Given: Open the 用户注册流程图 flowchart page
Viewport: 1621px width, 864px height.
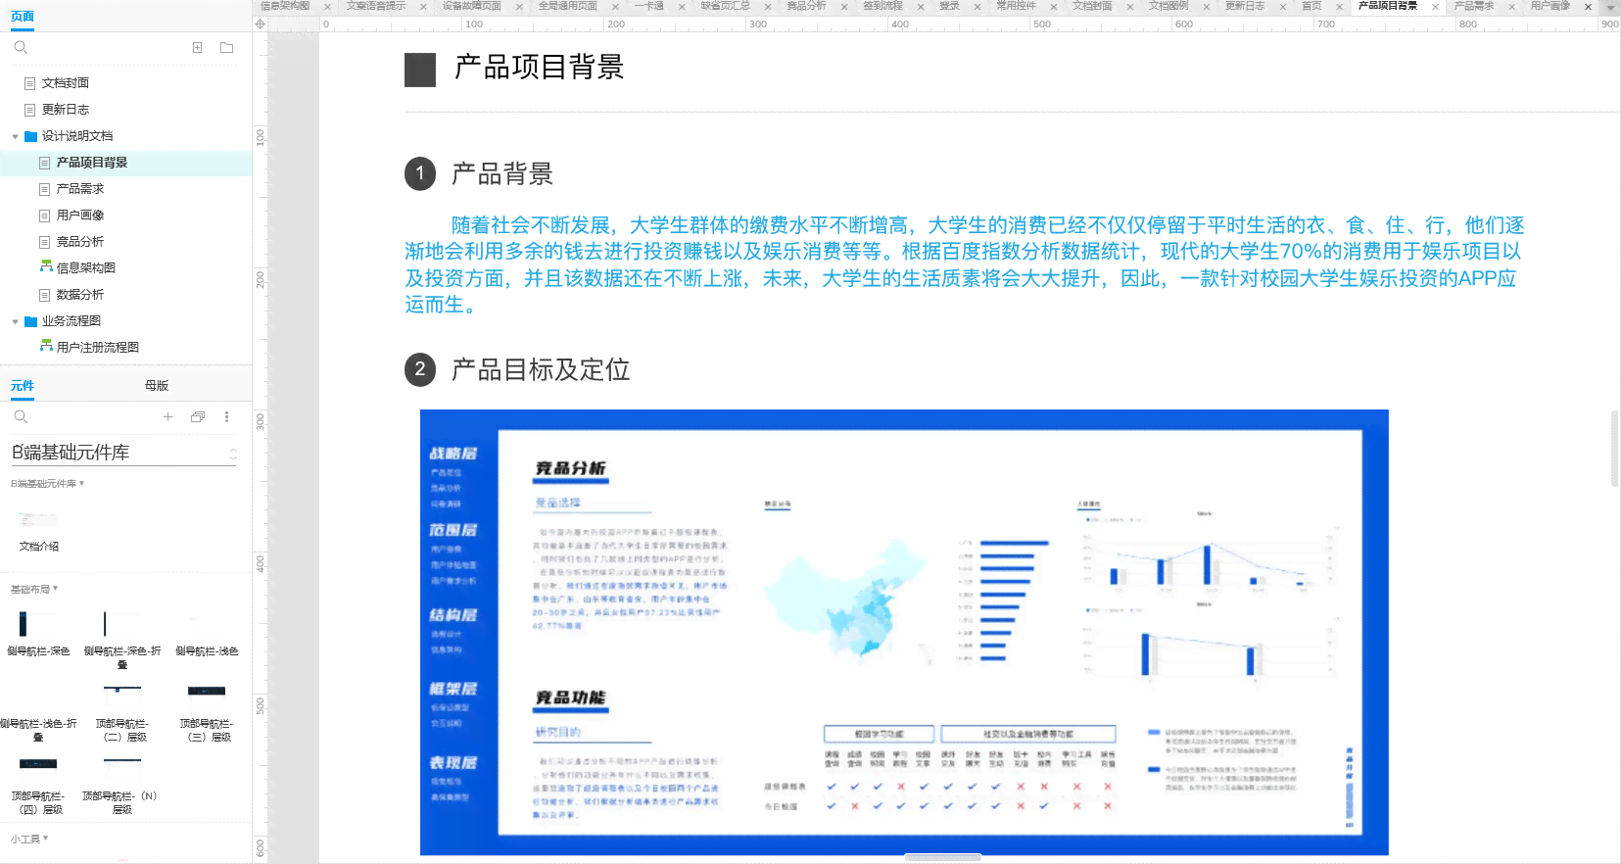Looking at the screenshot, I should click(98, 348).
